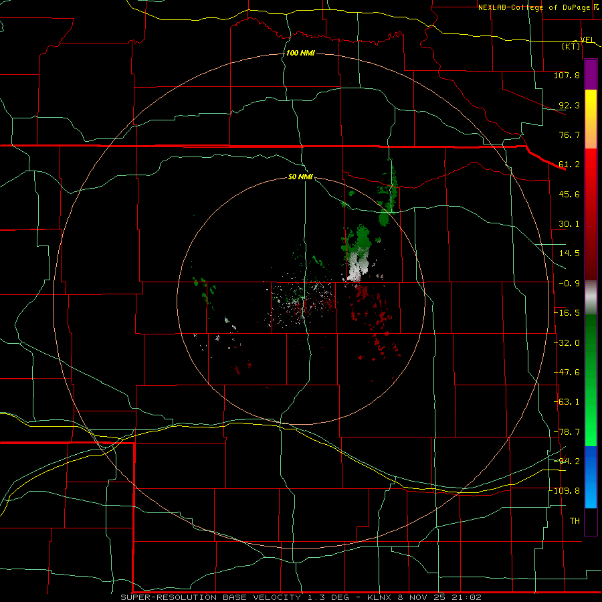The width and height of the screenshot is (602, 602).
Task: Click the -16.5 scale value
Action: tap(567, 313)
